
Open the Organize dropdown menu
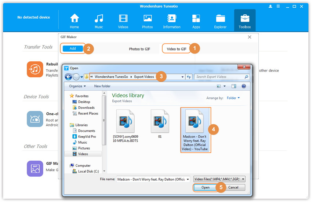(77, 86)
